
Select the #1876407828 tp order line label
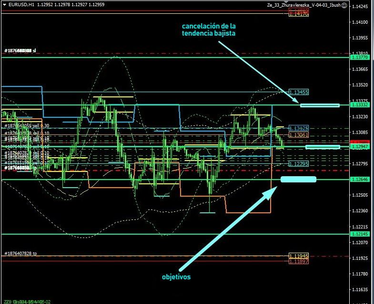click(20, 254)
